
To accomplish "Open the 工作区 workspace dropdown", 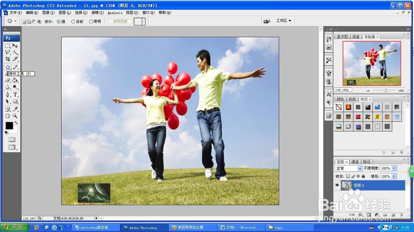I will point(284,21).
